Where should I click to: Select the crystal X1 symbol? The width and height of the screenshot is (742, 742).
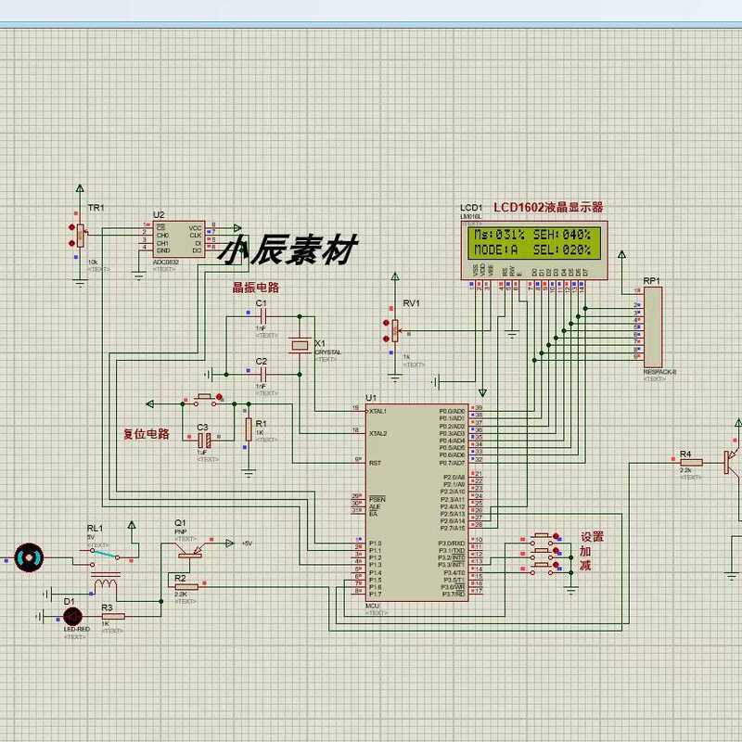[300, 345]
